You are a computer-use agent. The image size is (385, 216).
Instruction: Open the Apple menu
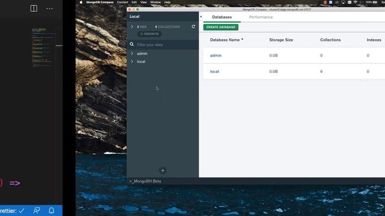click(81, 2)
